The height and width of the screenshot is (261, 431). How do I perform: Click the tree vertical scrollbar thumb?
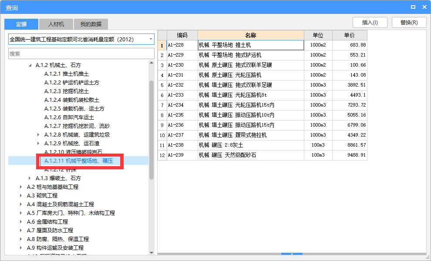(x=152, y=130)
